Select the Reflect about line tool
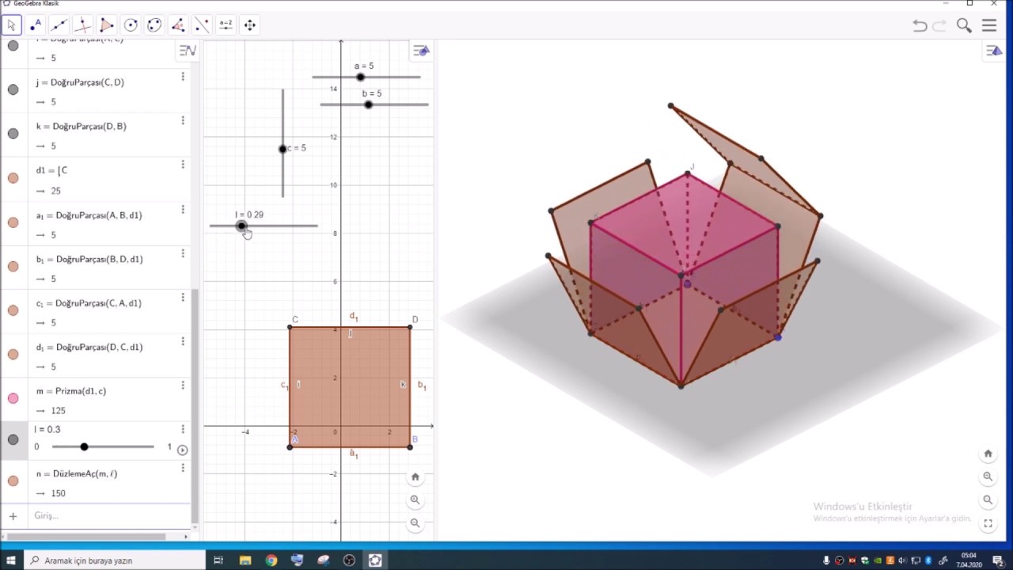The image size is (1013, 570). pyautogui.click(x=202, y=25)
